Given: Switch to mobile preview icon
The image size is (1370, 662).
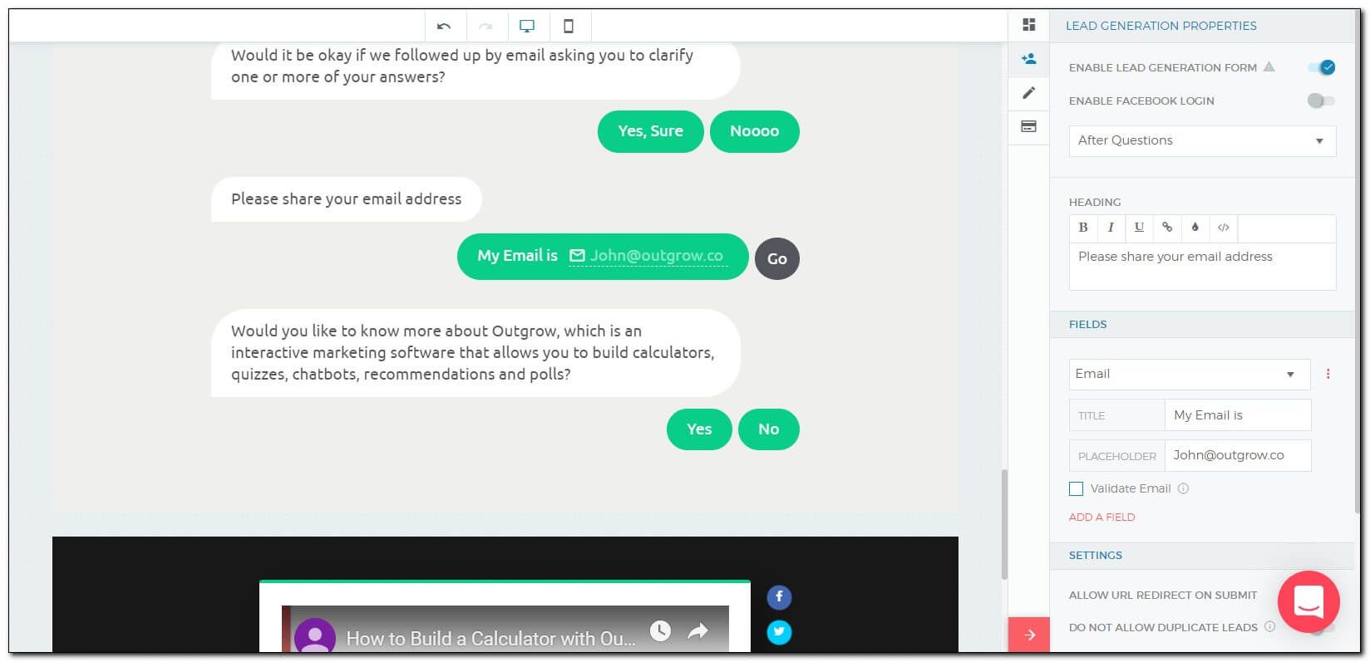Looking at the screenshot, I should tap(569, 27).
